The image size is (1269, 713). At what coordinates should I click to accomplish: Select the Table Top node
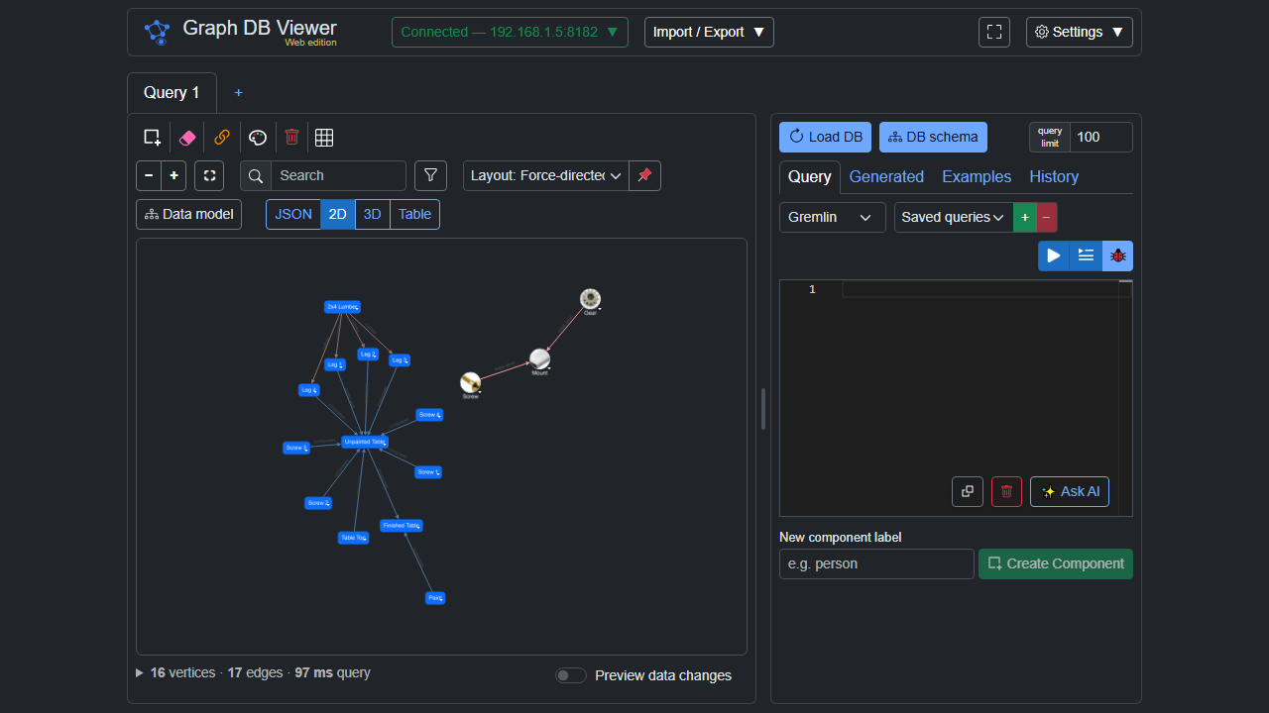pyautogui.click(x=354, y=538)
